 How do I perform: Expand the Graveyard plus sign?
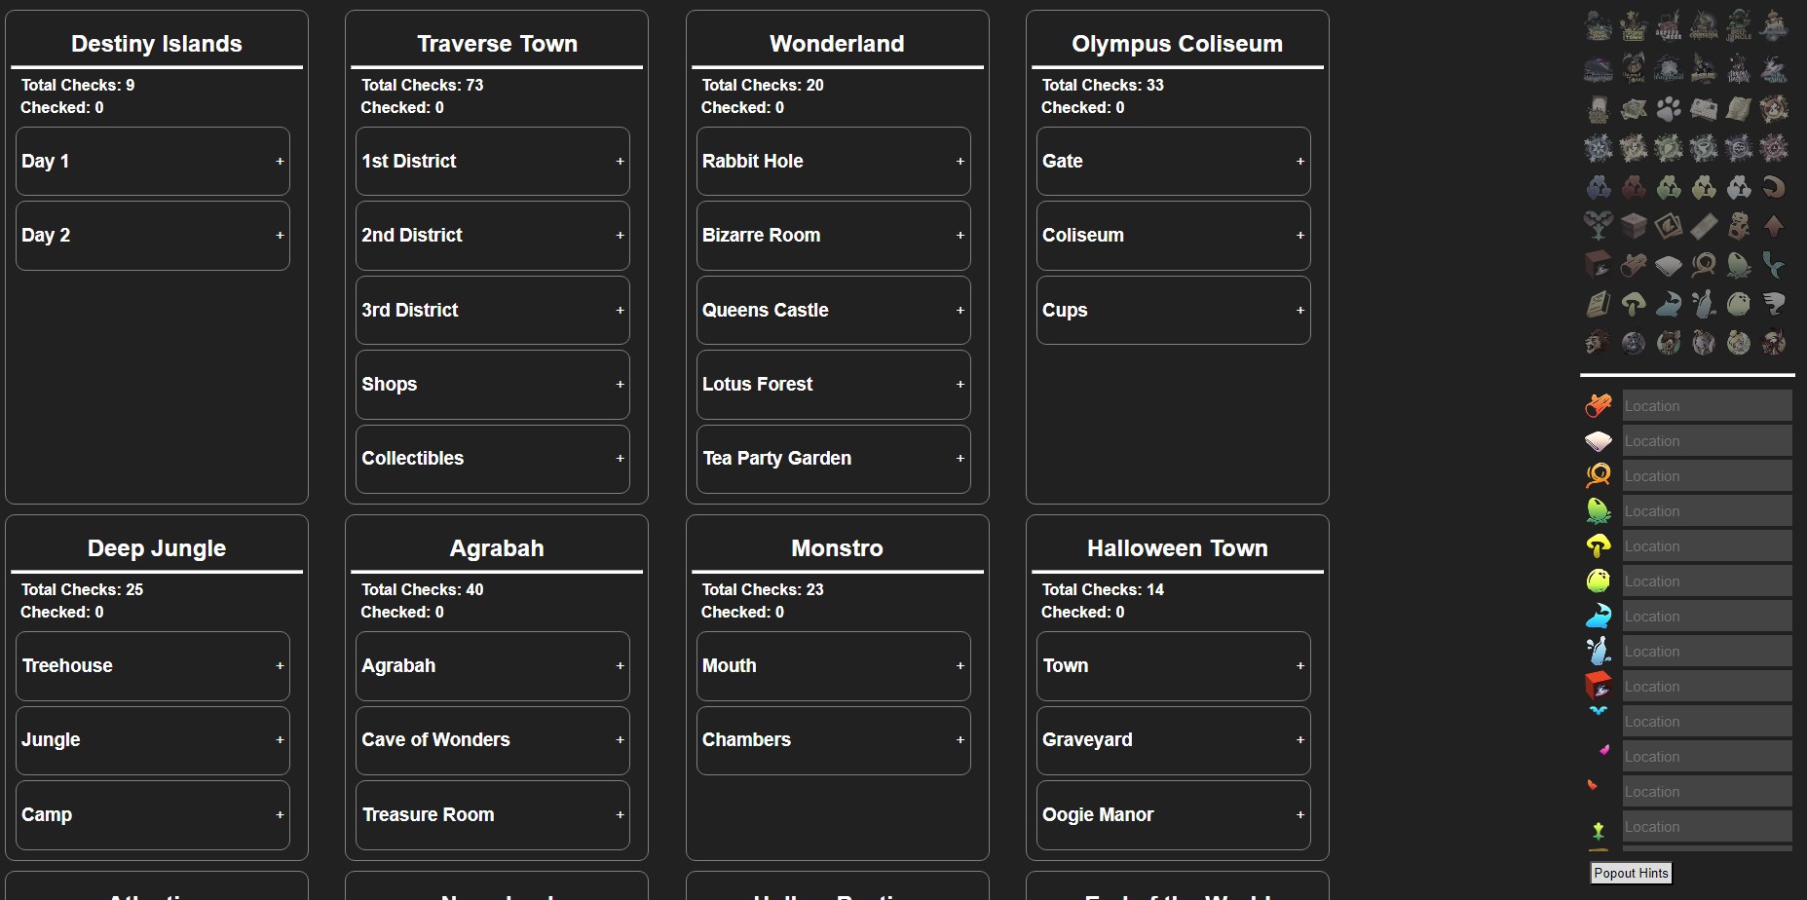click(x=1299, y=740)
